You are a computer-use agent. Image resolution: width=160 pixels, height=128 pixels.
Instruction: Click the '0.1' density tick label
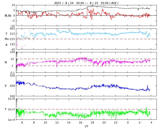[13, 73]
